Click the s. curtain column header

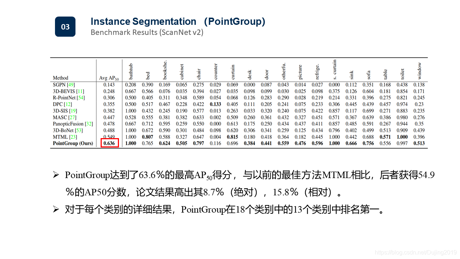pos(335,69)
